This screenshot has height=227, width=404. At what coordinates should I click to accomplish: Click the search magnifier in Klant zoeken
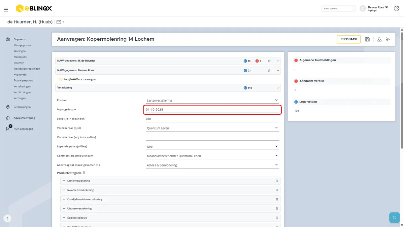(352, 8)
